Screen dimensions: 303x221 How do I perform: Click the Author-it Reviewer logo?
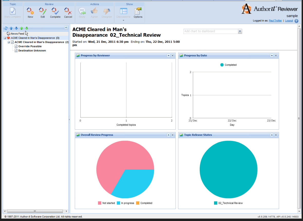(x=269, y=9)
